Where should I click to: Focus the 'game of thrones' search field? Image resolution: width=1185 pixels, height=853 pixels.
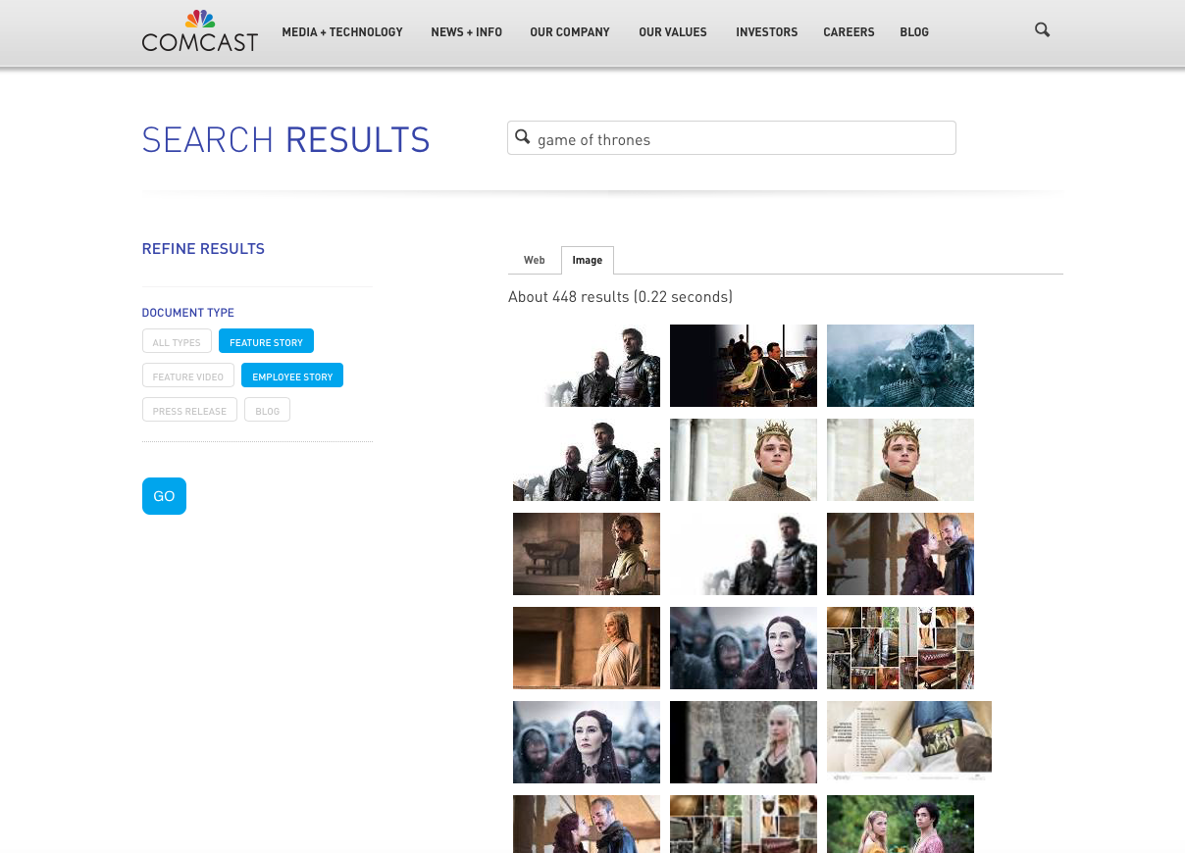732,138
